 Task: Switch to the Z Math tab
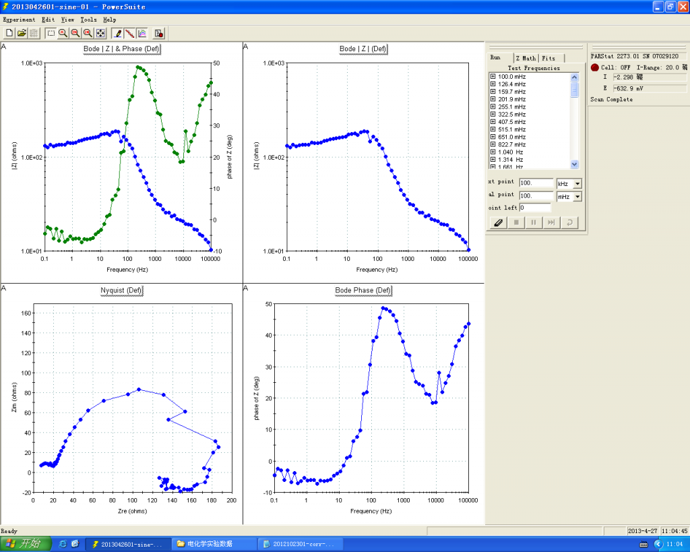click(x=526, y=58)
